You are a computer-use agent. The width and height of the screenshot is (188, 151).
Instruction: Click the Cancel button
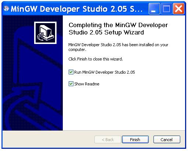coord(167,139)
